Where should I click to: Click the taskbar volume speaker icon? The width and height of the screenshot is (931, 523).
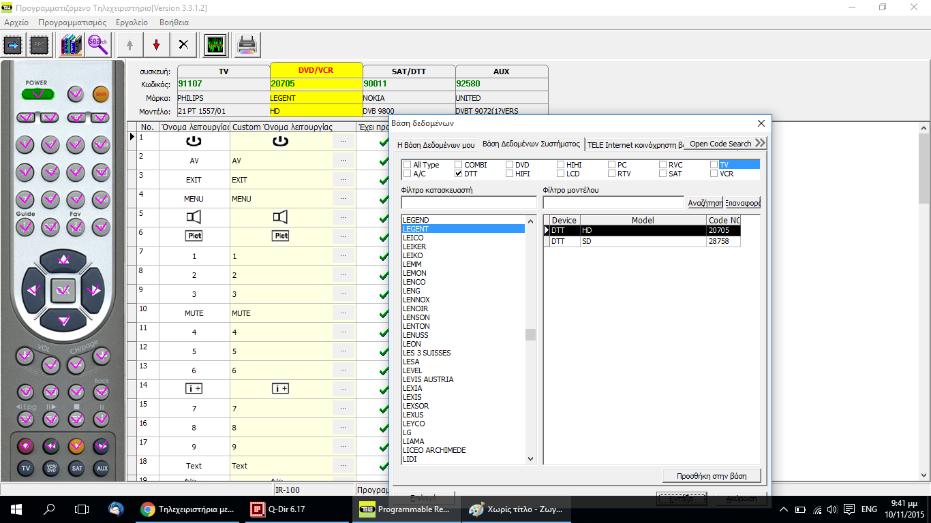(x=831, y=509)
